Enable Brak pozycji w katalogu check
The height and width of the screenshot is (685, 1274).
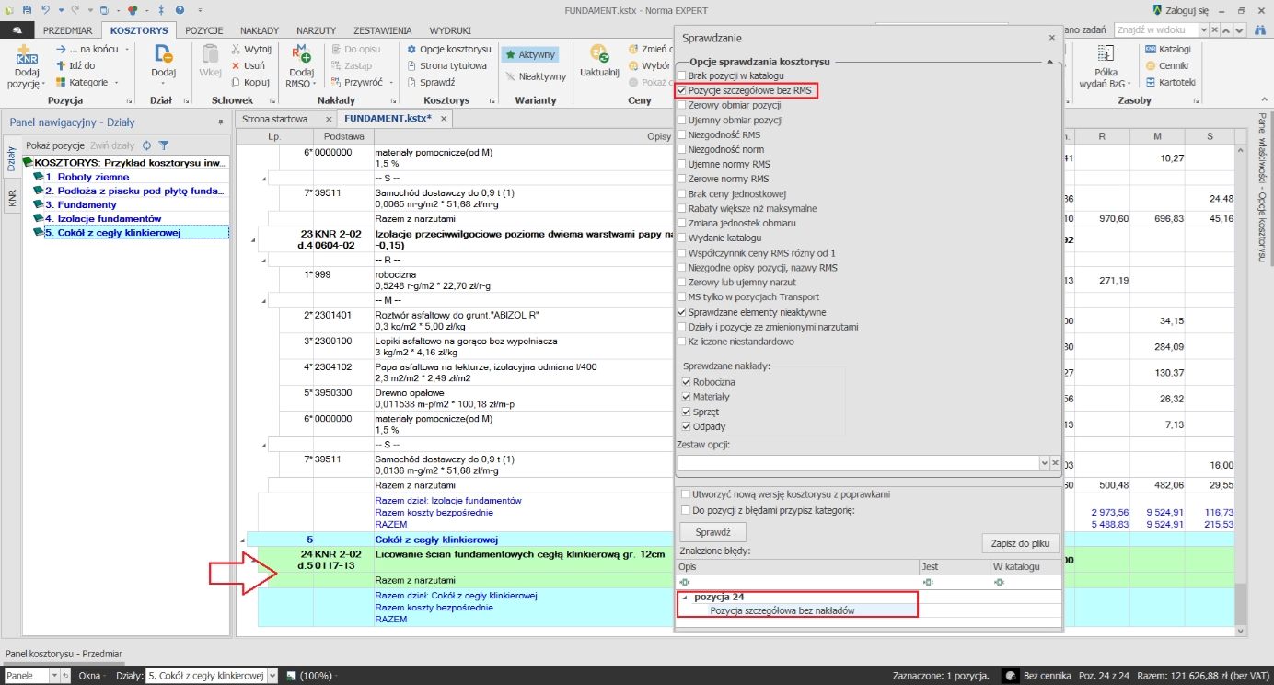682,75
